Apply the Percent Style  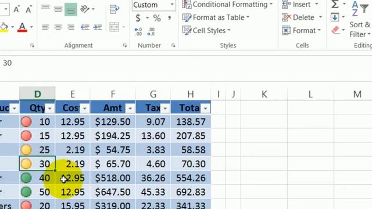tap(157, 18)
